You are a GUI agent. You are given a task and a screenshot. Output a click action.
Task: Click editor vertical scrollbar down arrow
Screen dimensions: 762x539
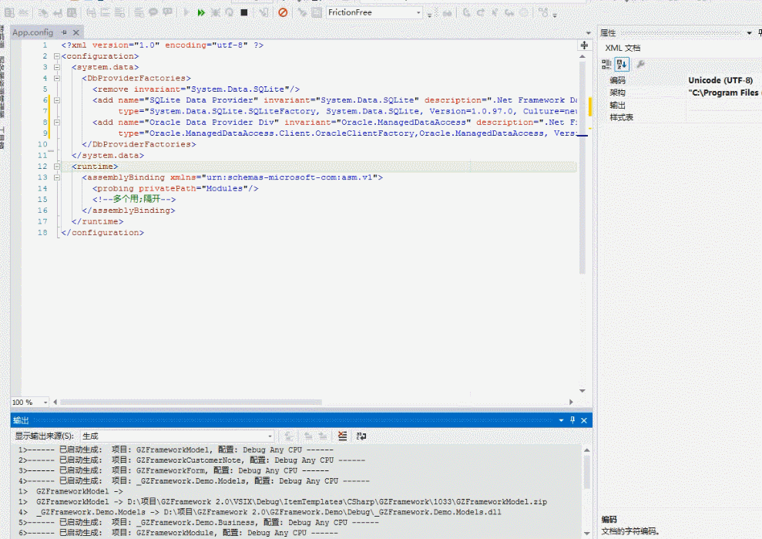(x=582, y=391)
